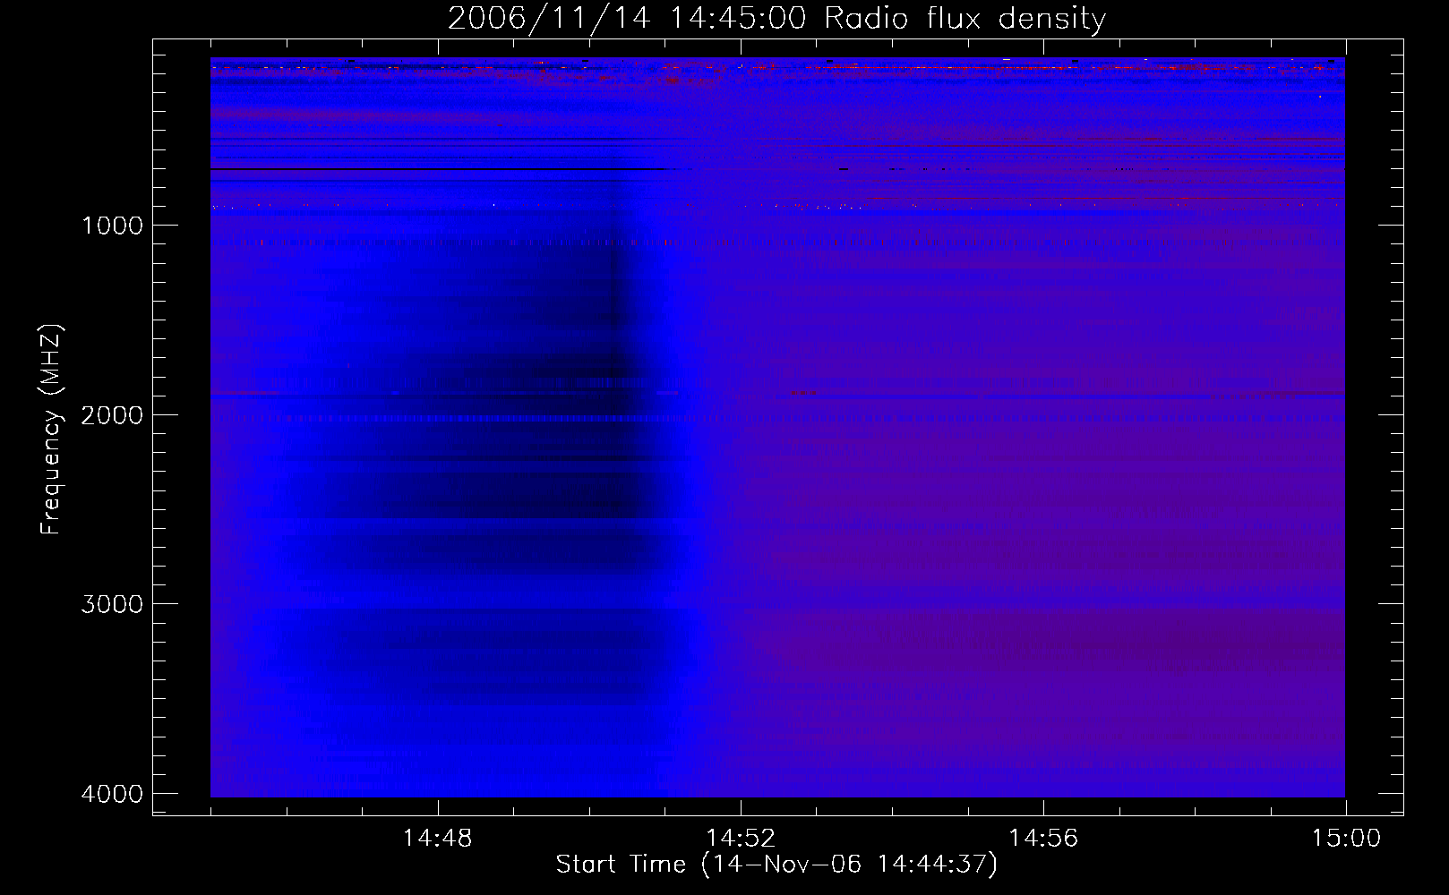Click the 14:56 time tick label

pos(1043,839)
